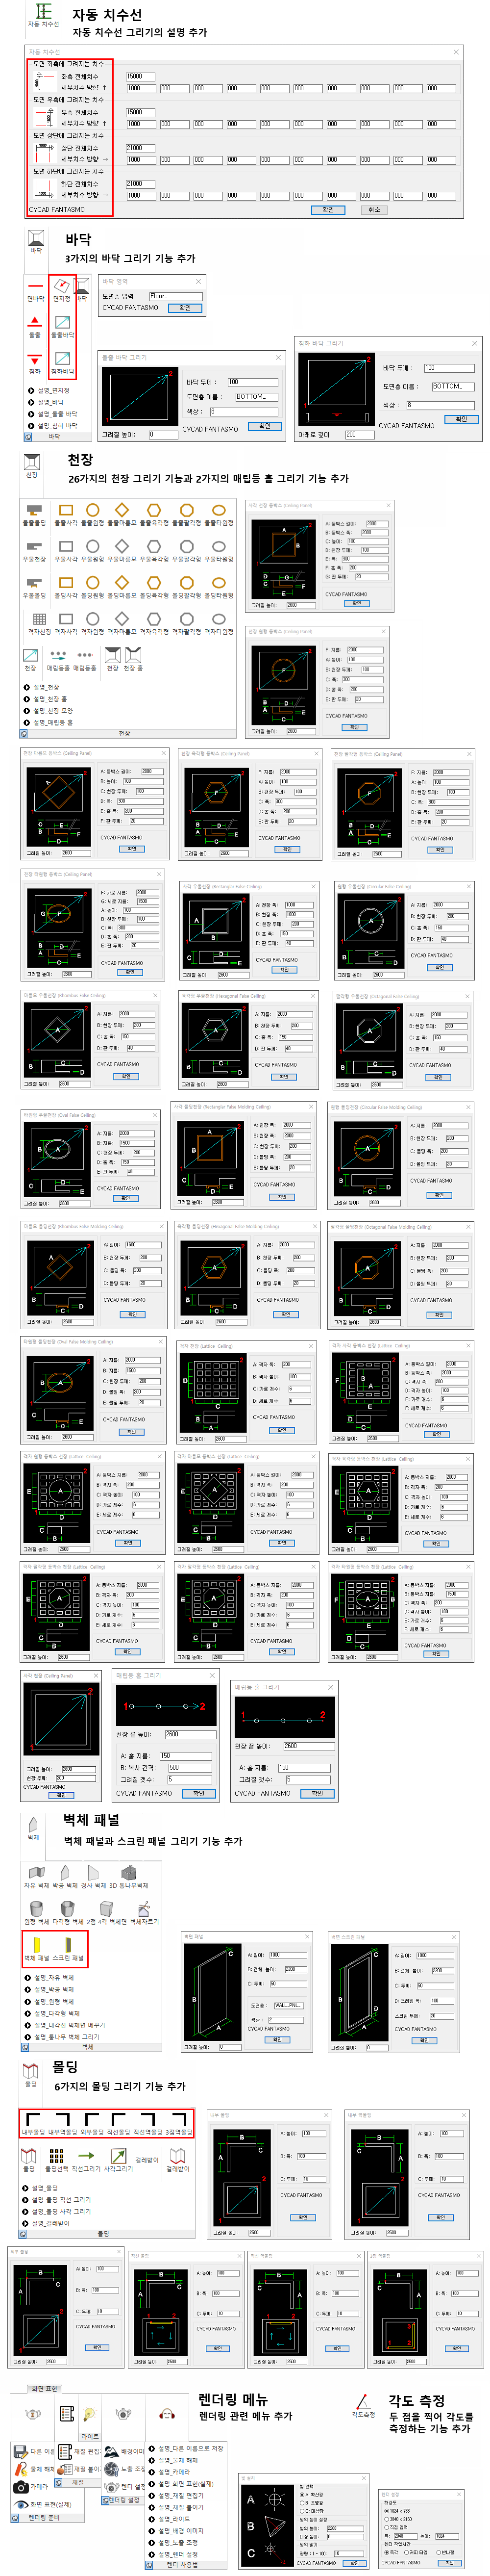The height and width of the screenshot is (2576, 490).
Task: Click 확인 in 침하 바닥 그리기 dialog
Action: (x=461, y=419)
